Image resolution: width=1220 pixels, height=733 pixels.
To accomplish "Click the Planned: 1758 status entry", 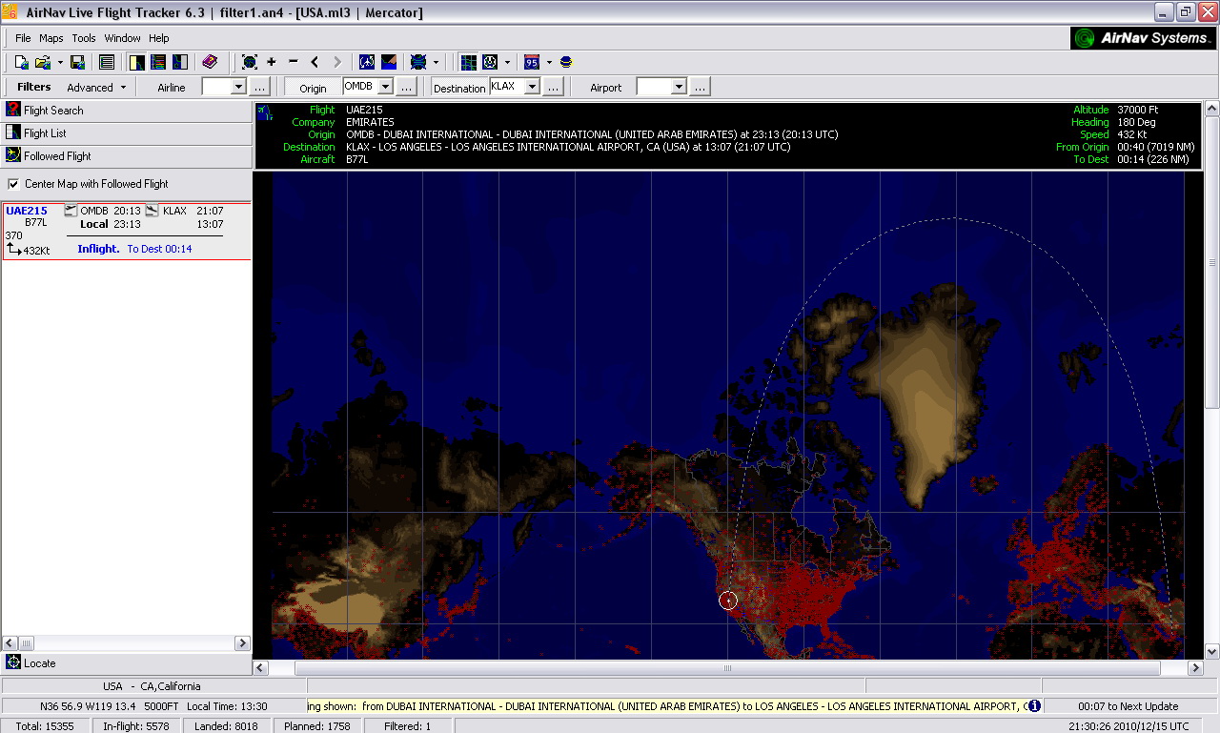I will pos(317,725).
